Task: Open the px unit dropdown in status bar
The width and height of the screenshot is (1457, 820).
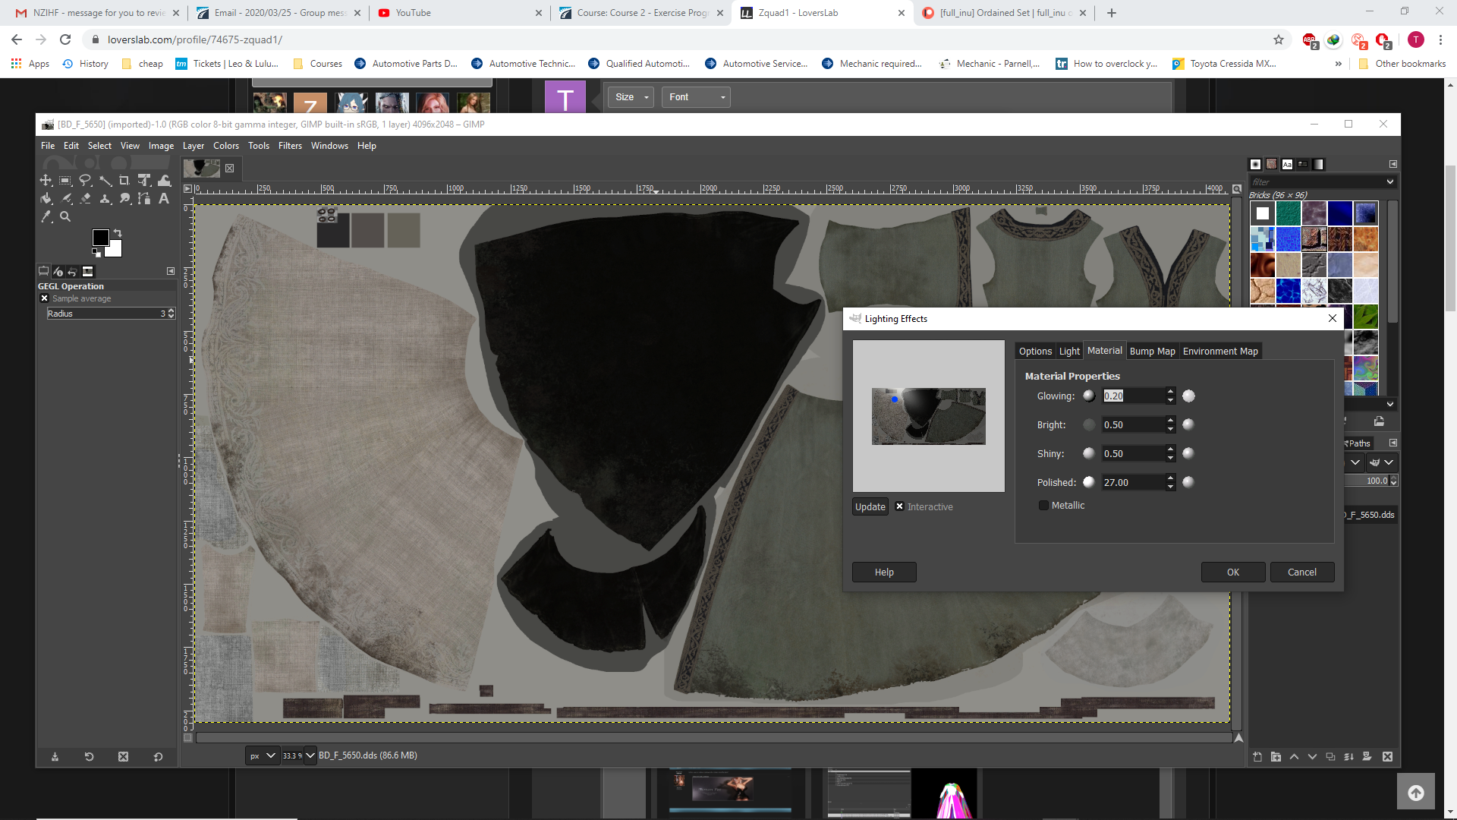Action: (x=263, y=755)
